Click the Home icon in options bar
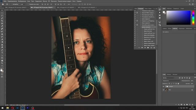Image resolution: width=196 pixels, height=110 pixels. click(x=3, y=4)
